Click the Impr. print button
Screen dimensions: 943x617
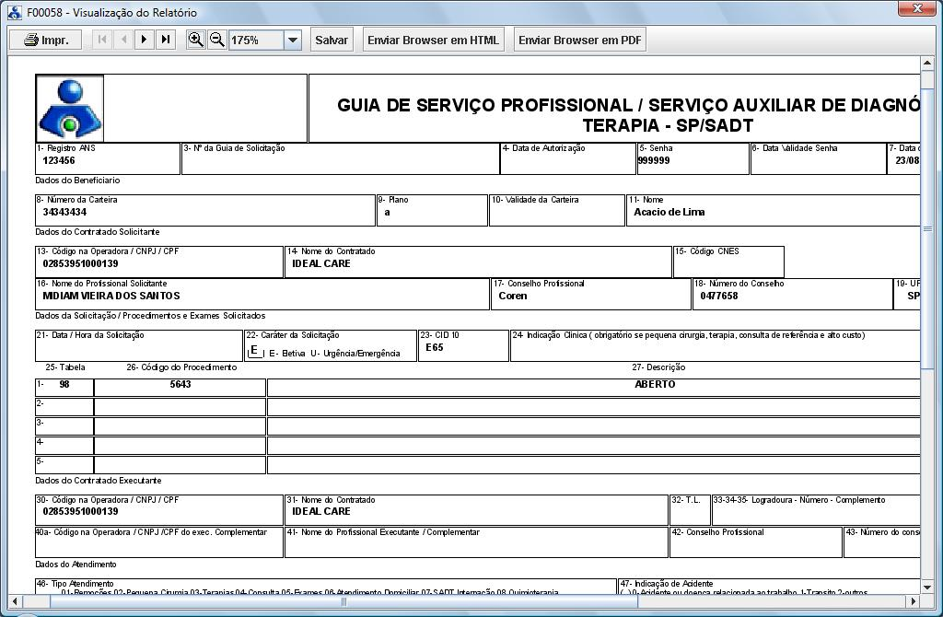click(x=46, y=40)
